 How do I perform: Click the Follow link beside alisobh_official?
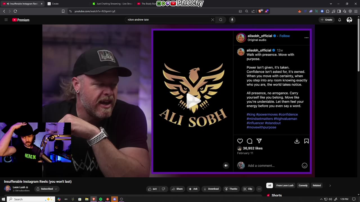pos(284,36)
